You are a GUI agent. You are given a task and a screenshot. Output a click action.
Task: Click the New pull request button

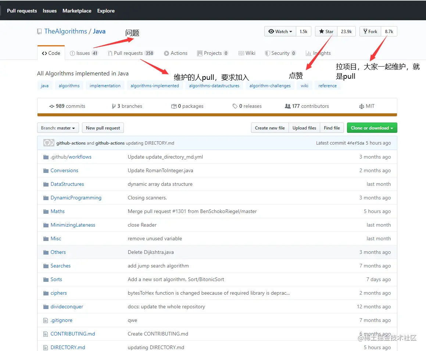[103, 128]
